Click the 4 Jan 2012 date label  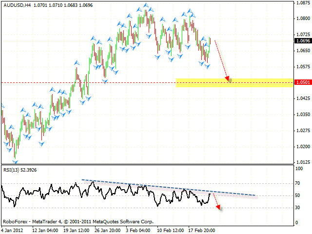coord(13,230)
